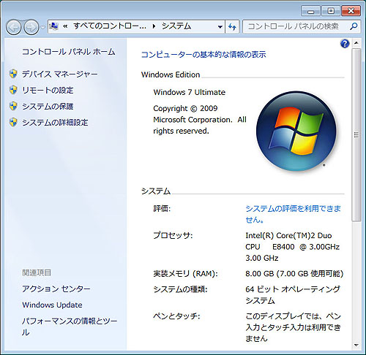Click scrollbar down arrow
Image resolution: width=366 pixels, height=355 pixels.
(x=356, y=345)
